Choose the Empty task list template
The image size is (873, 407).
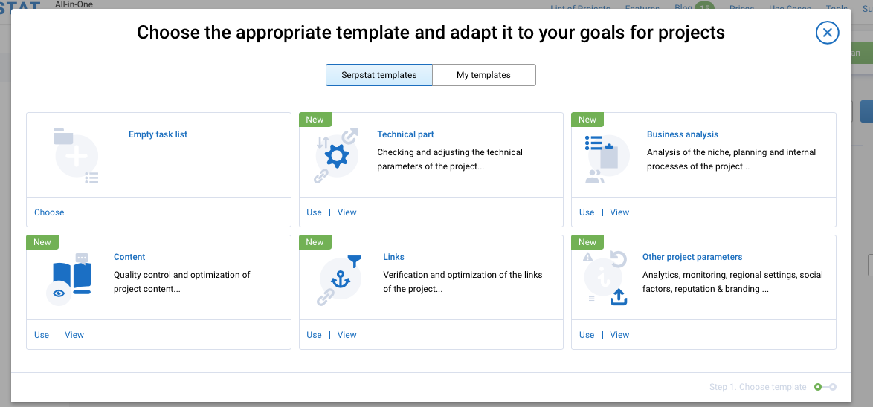49,212
